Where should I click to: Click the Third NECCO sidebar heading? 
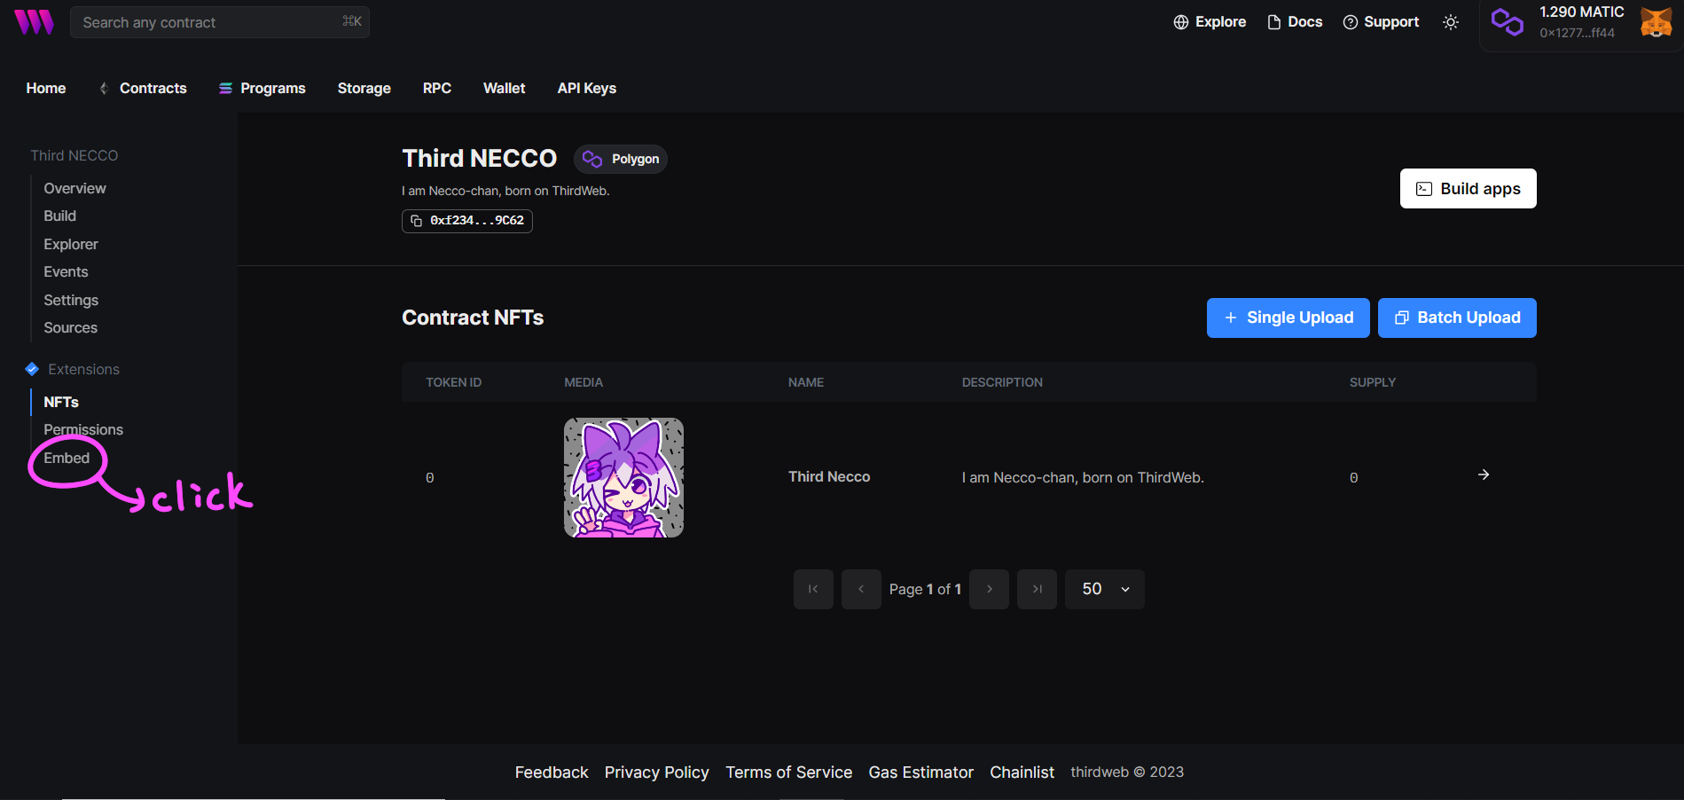(x=74, y=156)
